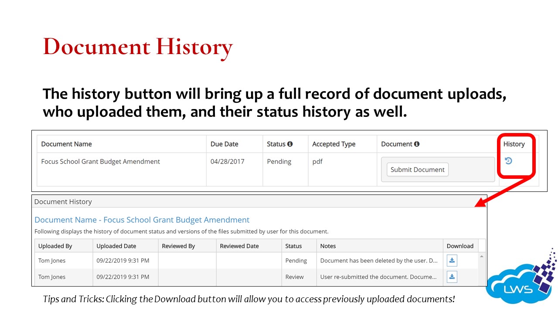The height and width of the screenshot is (314, 558).
Task: Select the Focus School Grant Budget Amendment table cell
Action: tap(101, 161)
